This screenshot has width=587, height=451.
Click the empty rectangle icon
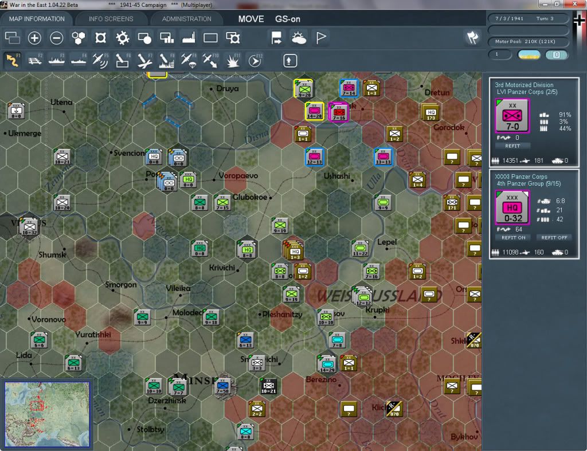210,38
